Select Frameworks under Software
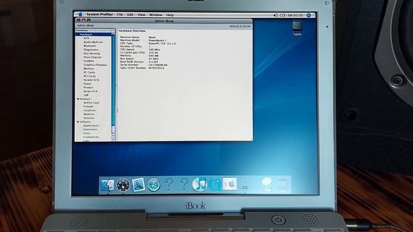 (x=91, y=137)
